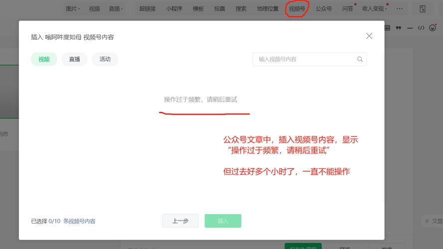Select 视频 in the editor toolbar
Image resolution: width=443 pixels, height=249 pixels.
[94, 9]
